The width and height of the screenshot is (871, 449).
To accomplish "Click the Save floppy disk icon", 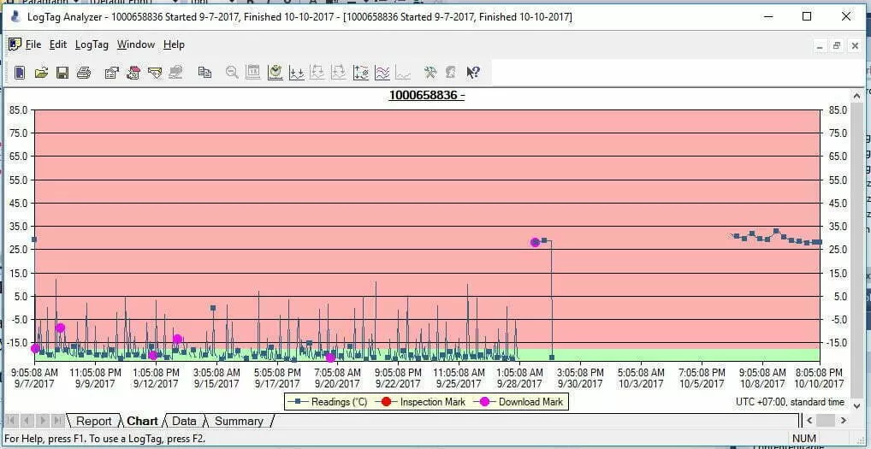I will [x=62, y=73].
